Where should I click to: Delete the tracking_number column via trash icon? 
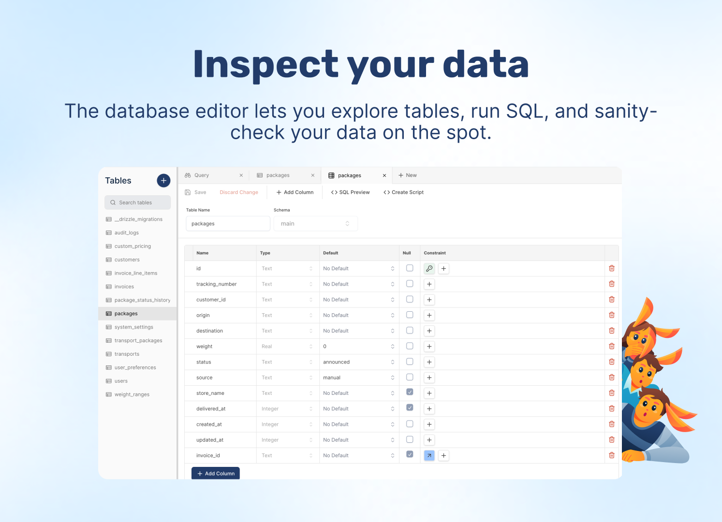tap(612, 284)
